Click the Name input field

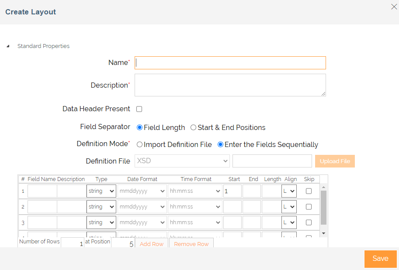click(230, 63)
